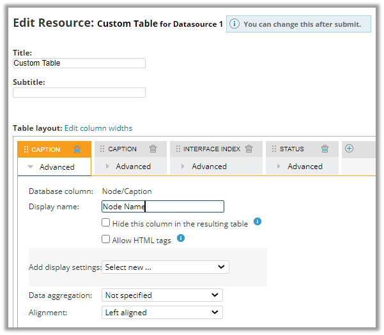Remove the Interface Index column
The image size is (384, 335).
click(249, 149)
